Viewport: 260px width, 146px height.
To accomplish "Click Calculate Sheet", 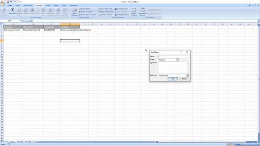I will click(x=154, y=14).
